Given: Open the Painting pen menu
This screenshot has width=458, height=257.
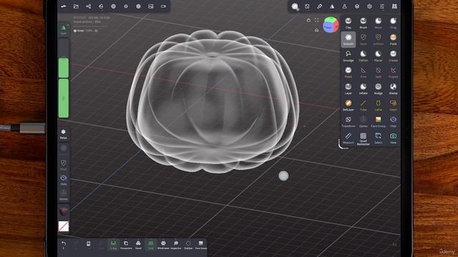Looking at the screenshot, I should pos(320,6).
